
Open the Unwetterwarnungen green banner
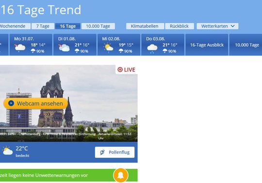(69, 175)
